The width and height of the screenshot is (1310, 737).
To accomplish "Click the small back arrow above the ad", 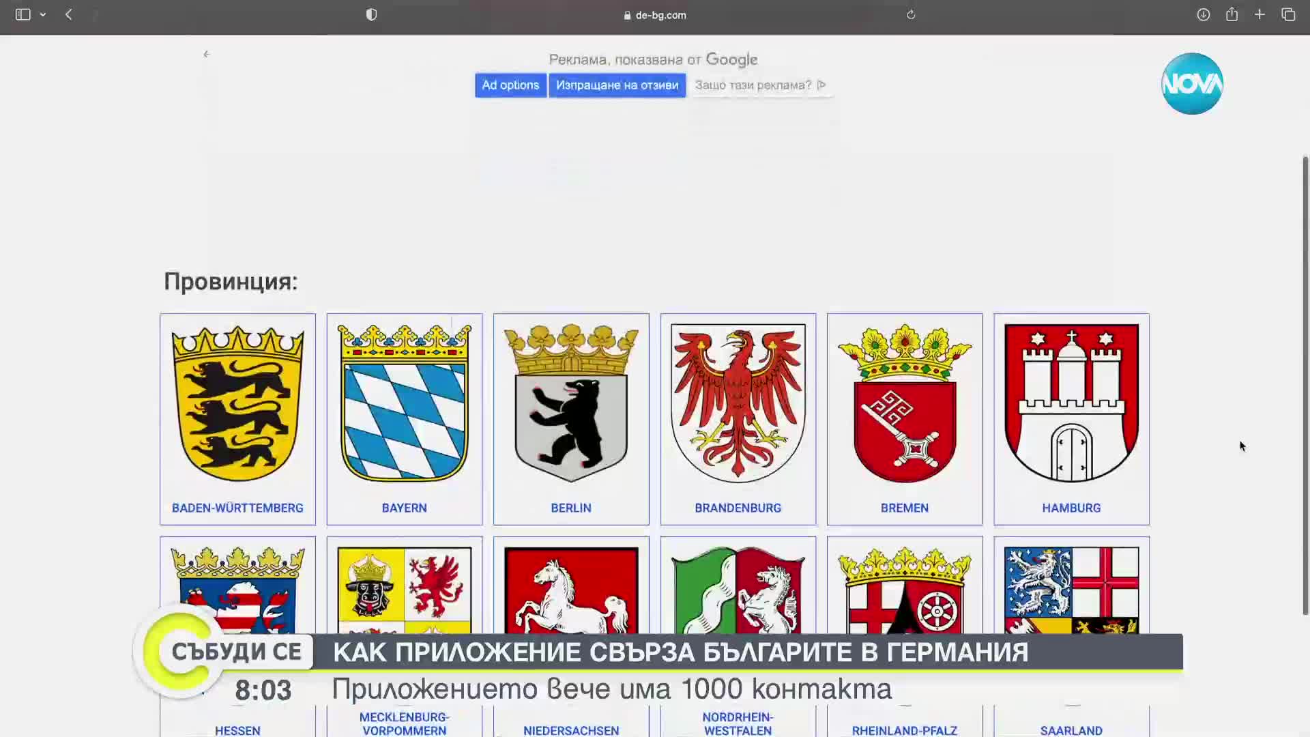I will tap(207, 54).
